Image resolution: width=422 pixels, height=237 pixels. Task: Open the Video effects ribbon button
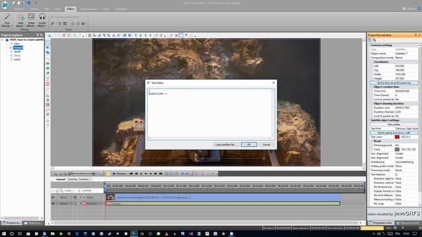[x=31, y=20]
